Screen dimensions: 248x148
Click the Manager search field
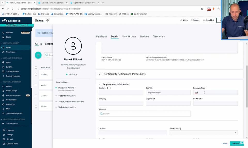click(x=145, y=114)
